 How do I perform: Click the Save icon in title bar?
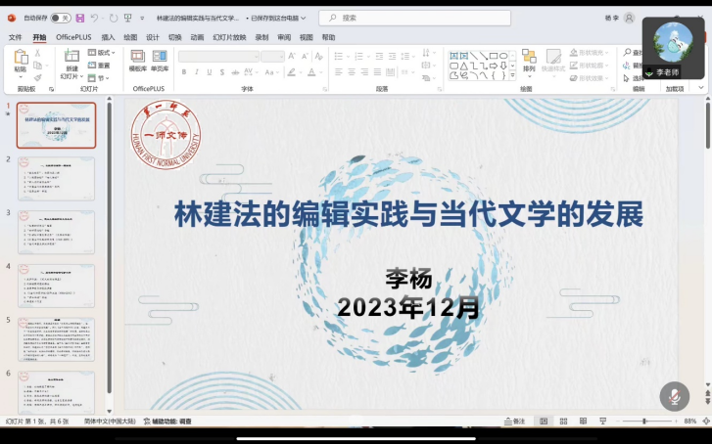tap(80, 18)
